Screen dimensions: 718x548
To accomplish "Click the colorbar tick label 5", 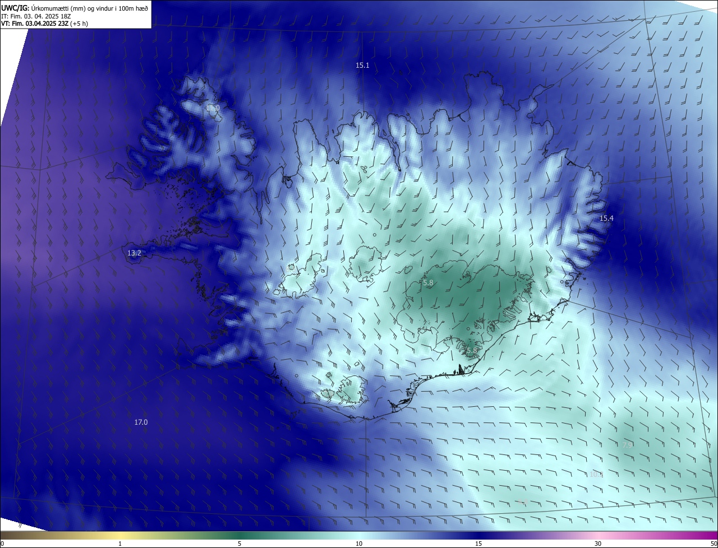I will click(240, 544).
